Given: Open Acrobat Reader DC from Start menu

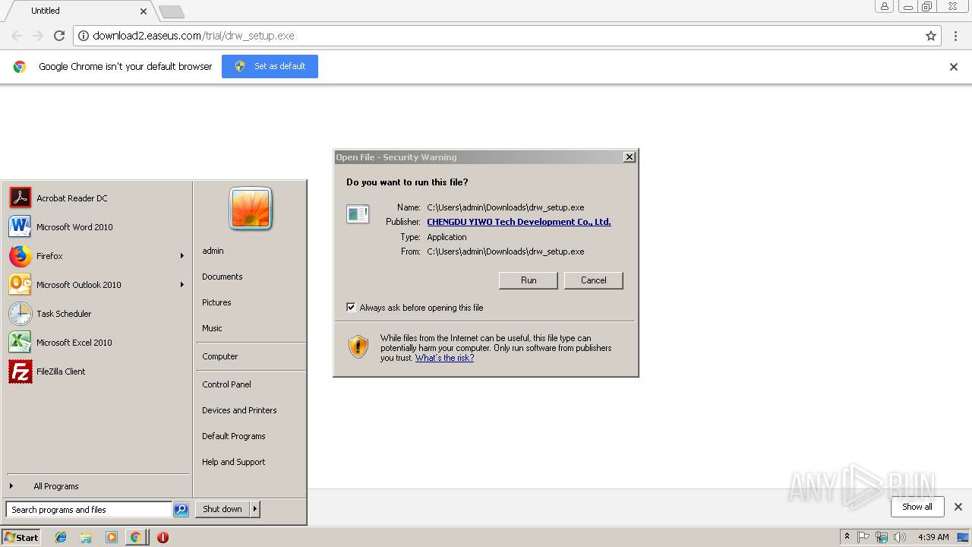Looking at the screenshot, I should (x=96, y=198).
